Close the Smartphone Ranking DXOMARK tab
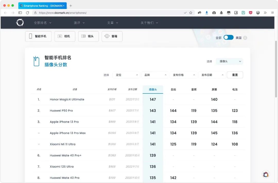The height and width of the screenshot is (183, 278). (x=64, y=6)
